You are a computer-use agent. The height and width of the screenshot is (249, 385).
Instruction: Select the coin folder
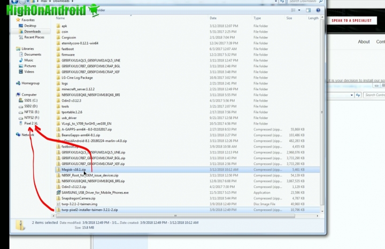pos(65,32)
